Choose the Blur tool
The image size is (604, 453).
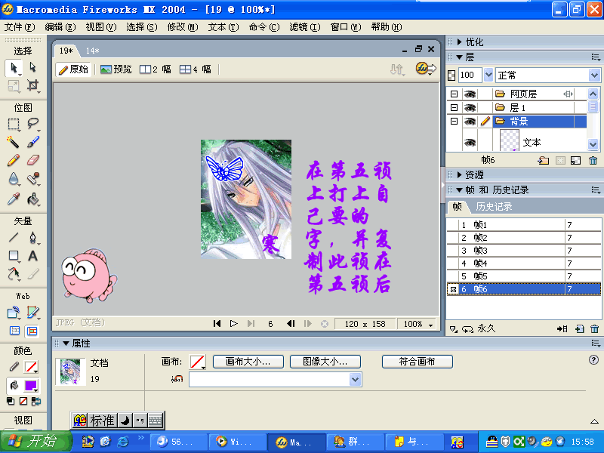click(14, 179)
